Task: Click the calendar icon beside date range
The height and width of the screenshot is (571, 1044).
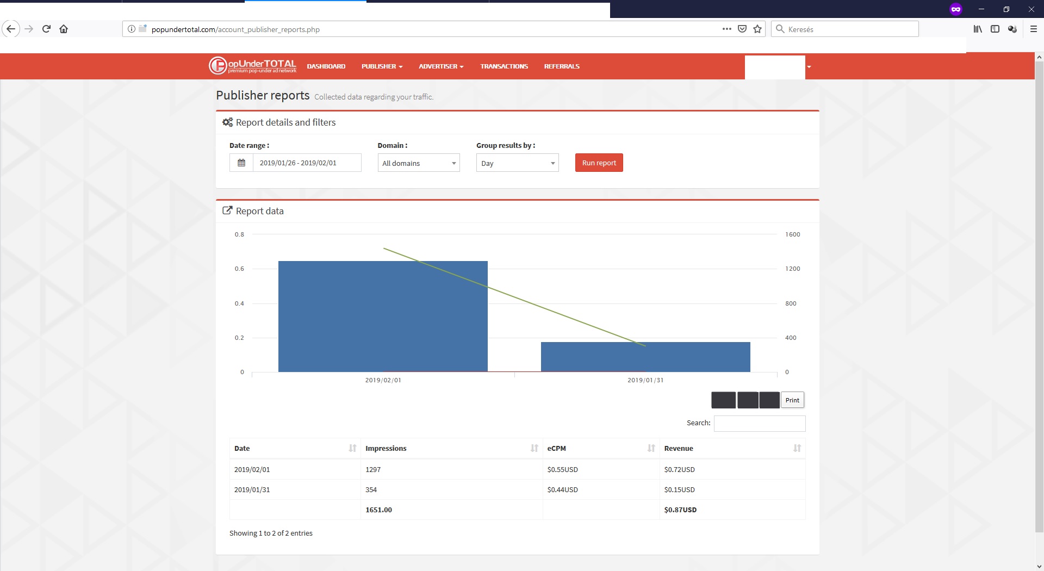Action: tap(241, 163)
